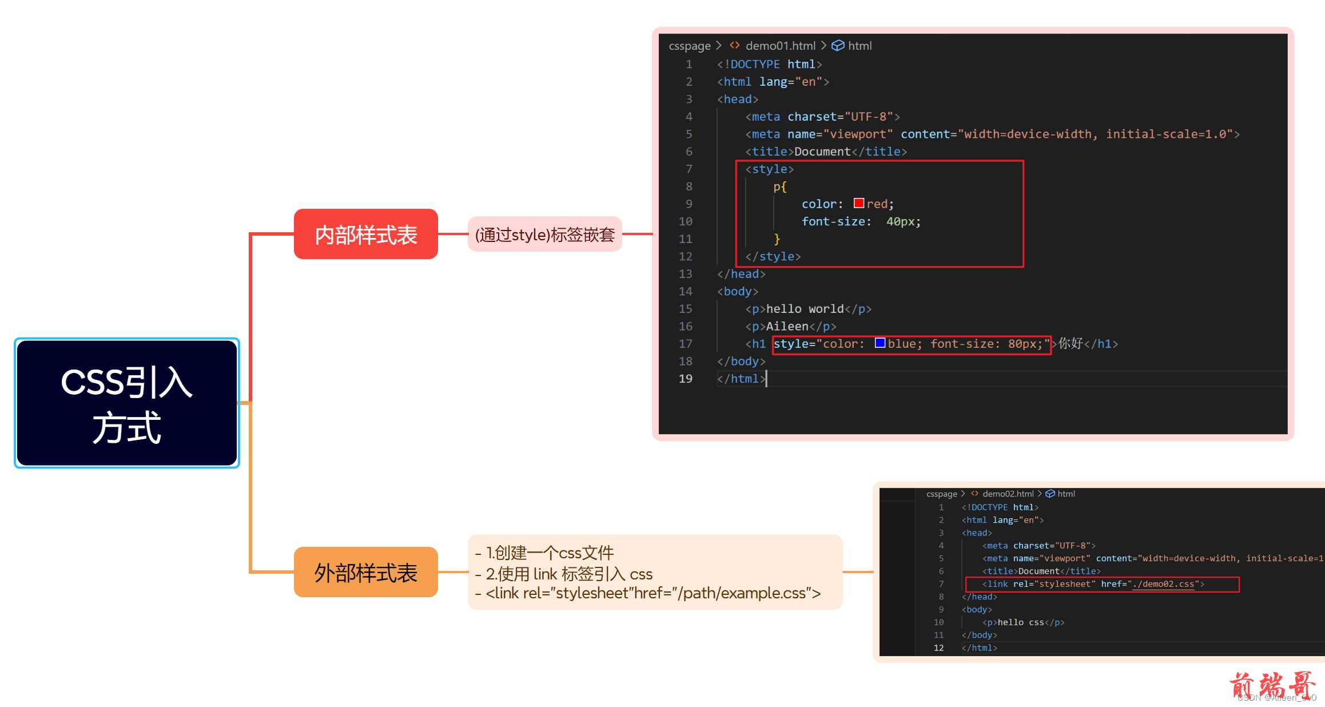1325x707 pixels.
Task: Click the cube symbol icon in demo01 breadcrumb
Action: pos(838,45)
